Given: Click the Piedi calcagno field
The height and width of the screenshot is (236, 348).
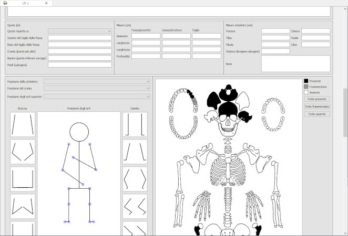Looking at the screenshot, I should point(80,65).
